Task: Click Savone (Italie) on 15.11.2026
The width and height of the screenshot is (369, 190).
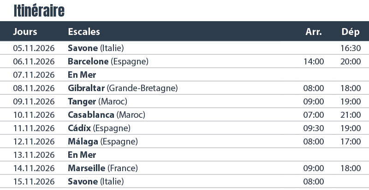Action: [96, 181]
